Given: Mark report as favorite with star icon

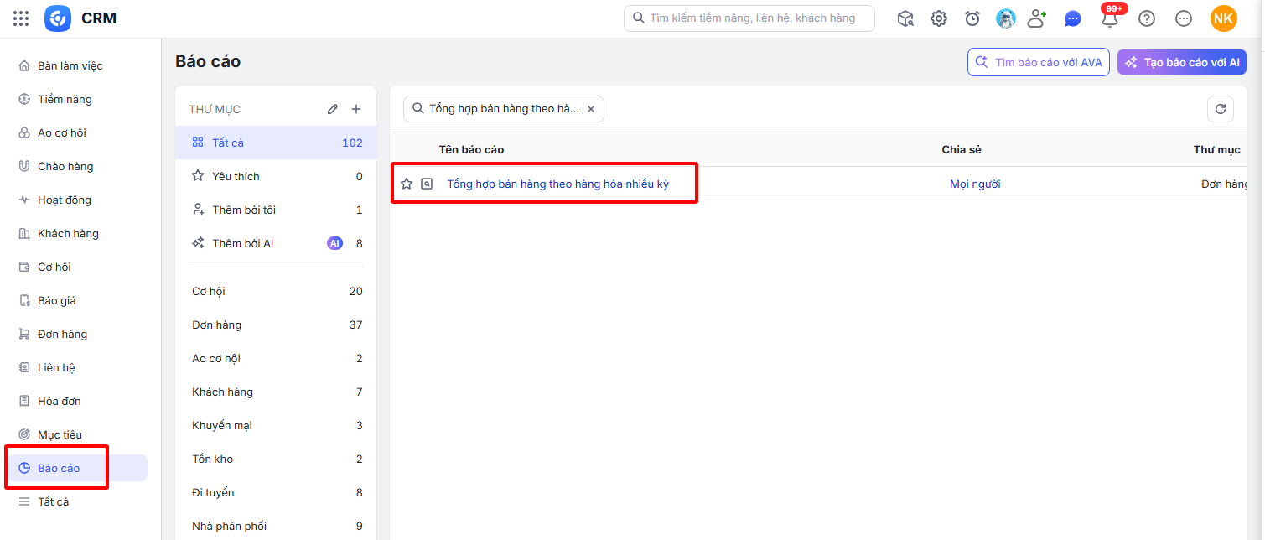Looking at the screenshot, I should click(407, 184).
